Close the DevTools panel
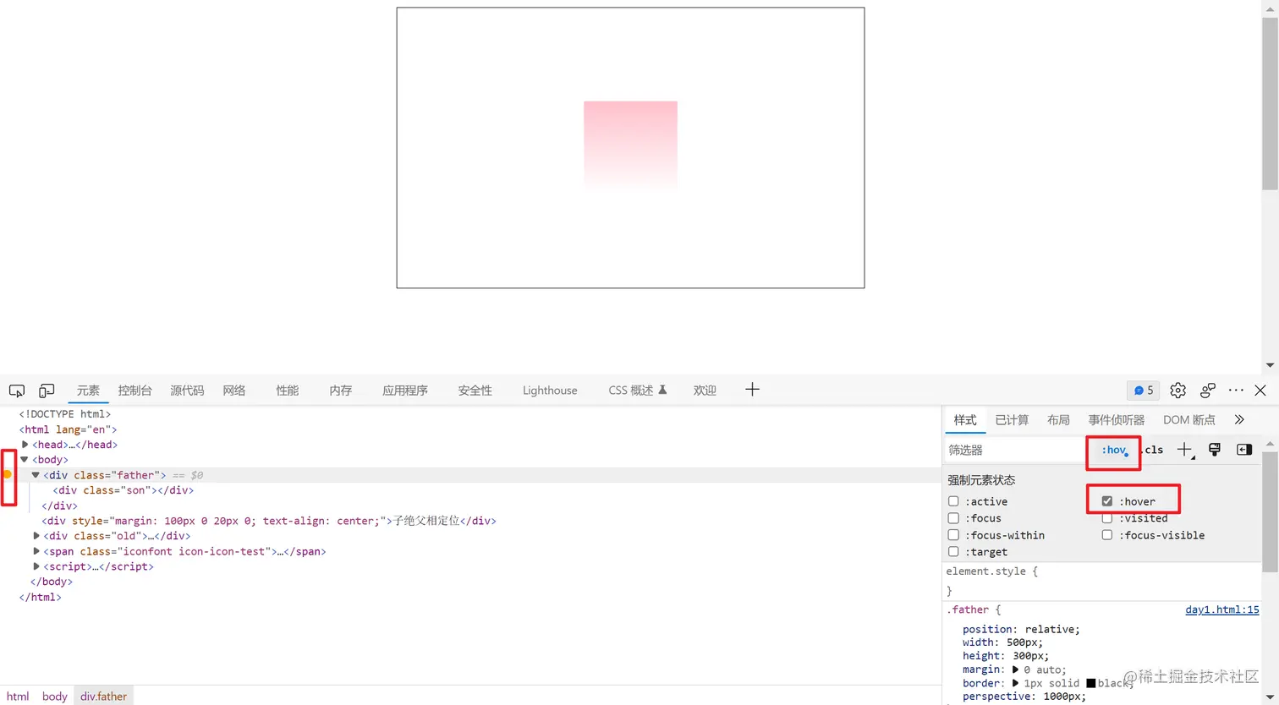This screenshot has height=705, width=1279. point(1260,391)
